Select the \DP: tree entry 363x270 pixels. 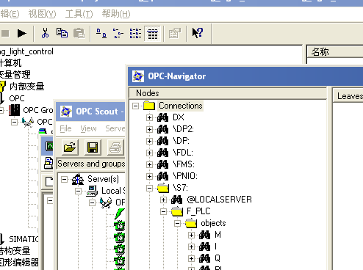[x=181, y=141]
